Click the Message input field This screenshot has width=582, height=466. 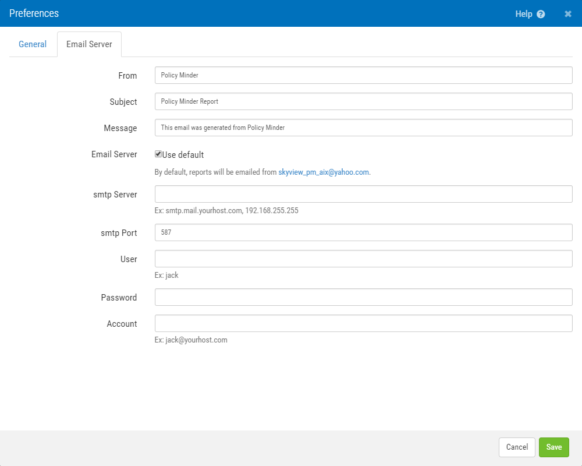click(363, 128)
